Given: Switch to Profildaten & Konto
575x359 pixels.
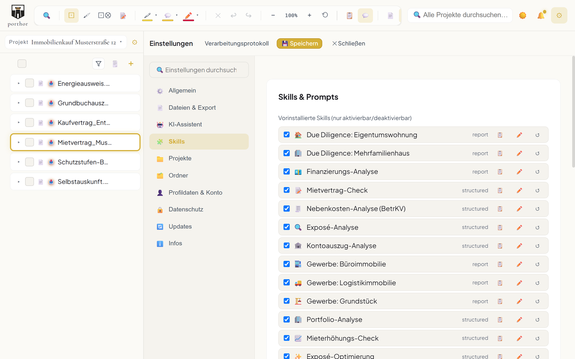Looking at the screenshot, I should 199,193.
